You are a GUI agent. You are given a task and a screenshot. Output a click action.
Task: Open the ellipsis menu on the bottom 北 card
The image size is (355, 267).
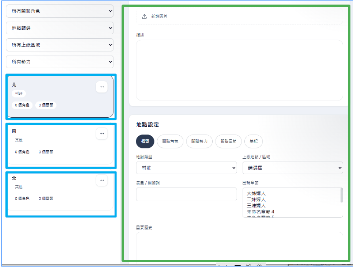(x=102, y=180)
